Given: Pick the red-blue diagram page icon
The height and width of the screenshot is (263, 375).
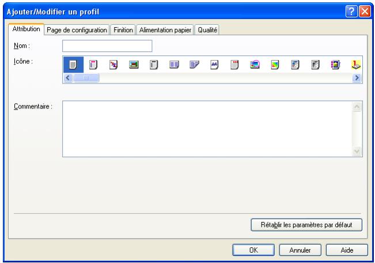Looking at the screenshot, I should pos(113,65).
